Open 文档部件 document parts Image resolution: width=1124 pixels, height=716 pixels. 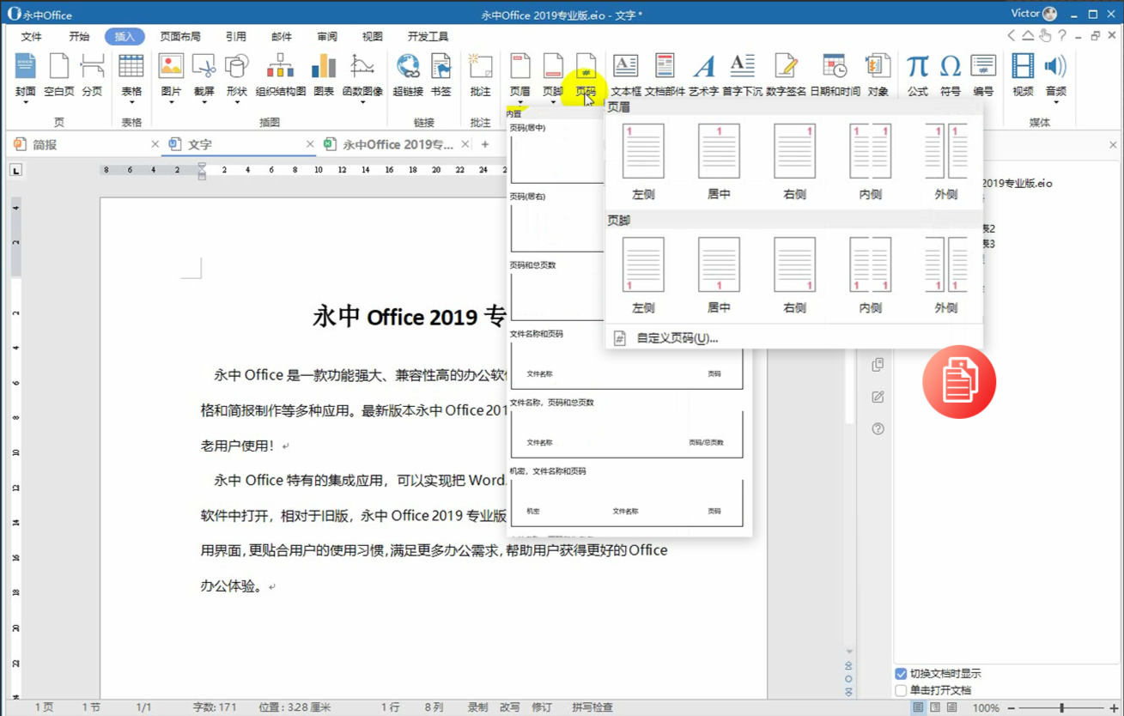click(665, 67)
